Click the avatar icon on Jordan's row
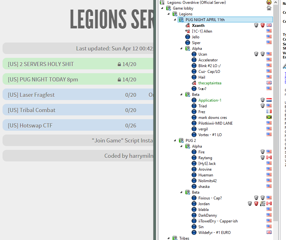 tap(263, 204)
